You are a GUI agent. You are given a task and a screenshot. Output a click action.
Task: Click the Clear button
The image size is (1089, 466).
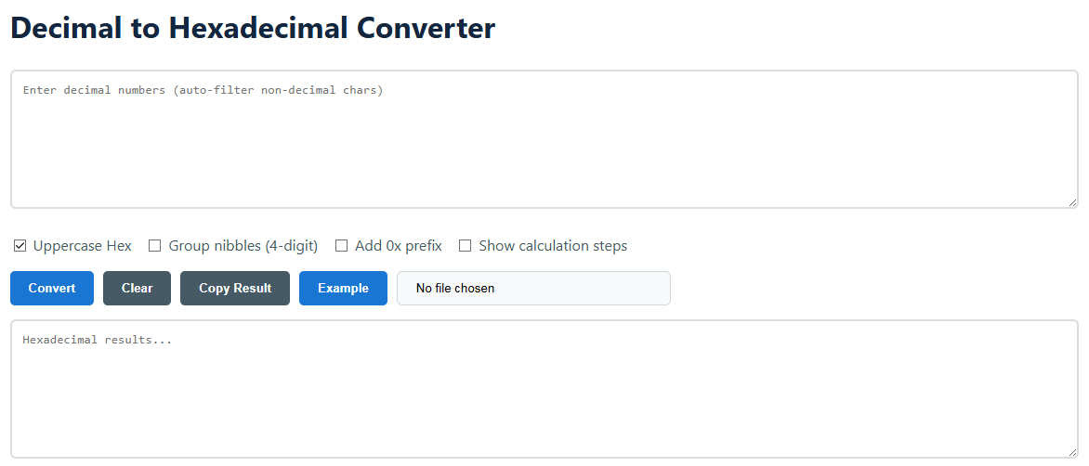pos(137,288)
